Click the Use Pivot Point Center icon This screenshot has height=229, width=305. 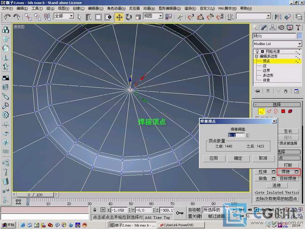point(168,17)
